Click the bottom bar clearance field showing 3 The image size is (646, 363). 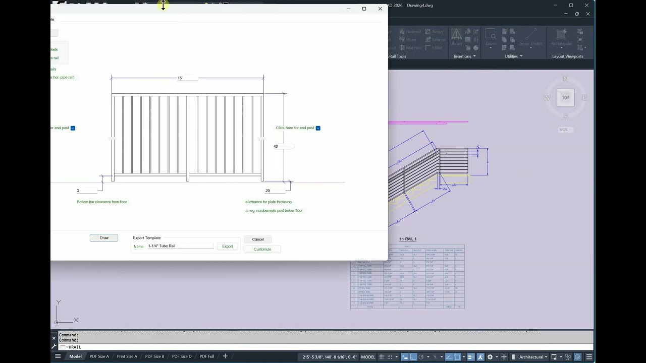coord(86,191)
